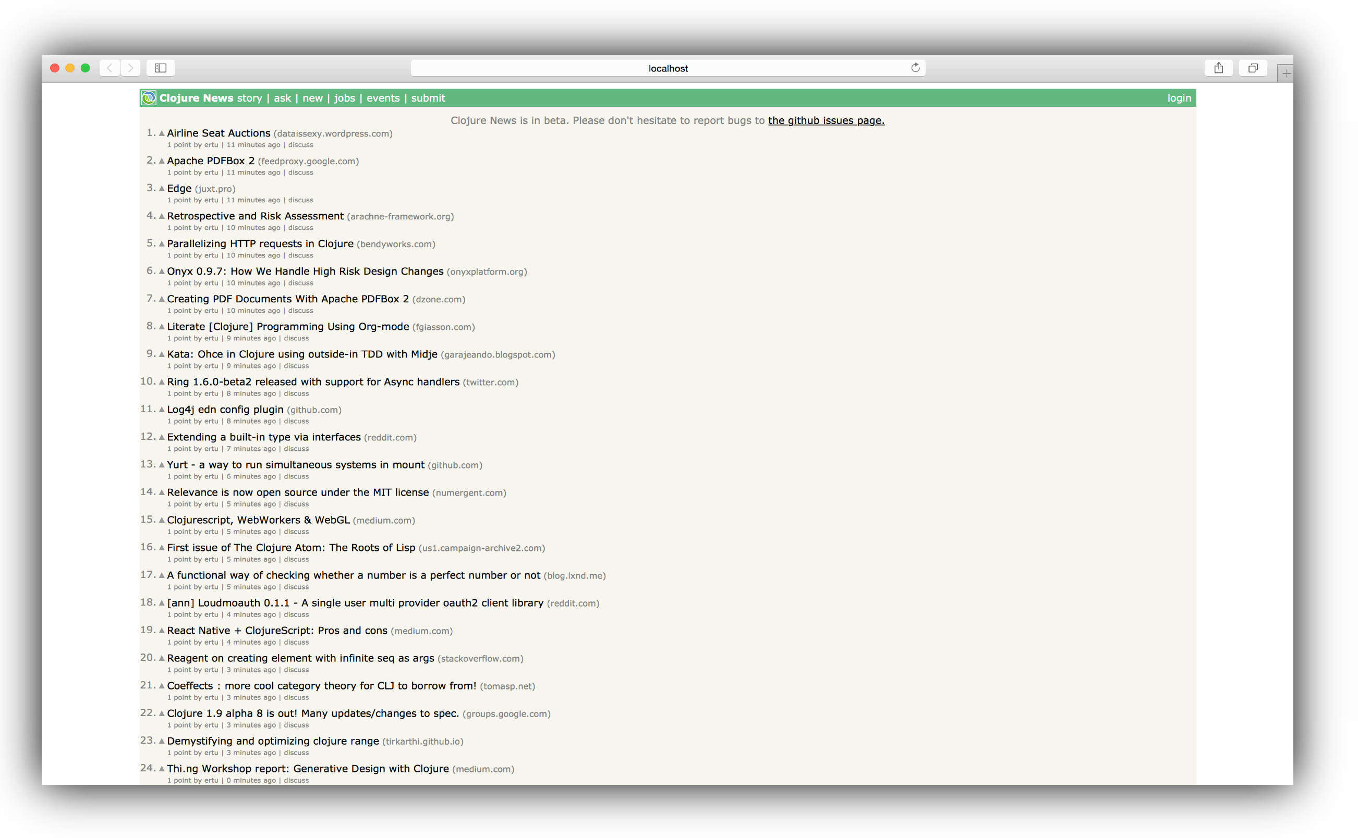Click "submit" to post a story
Image resolution: width=1358 pixels, height=838 pixels.
428,98
